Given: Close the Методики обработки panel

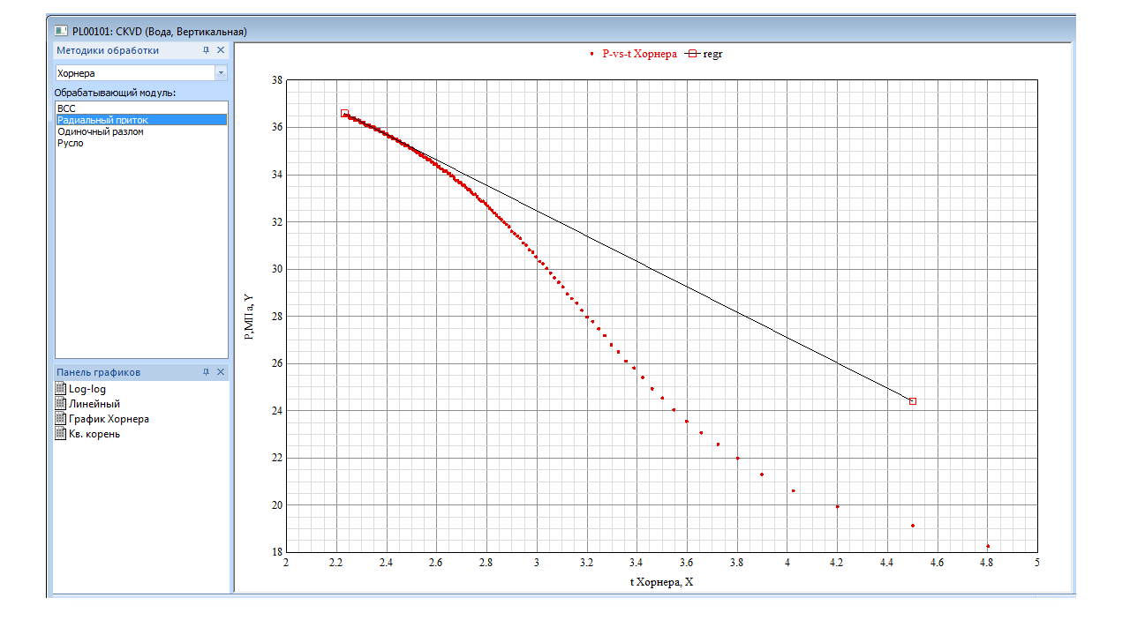Looking at the screenshot, I should click(x=221, y=50).
